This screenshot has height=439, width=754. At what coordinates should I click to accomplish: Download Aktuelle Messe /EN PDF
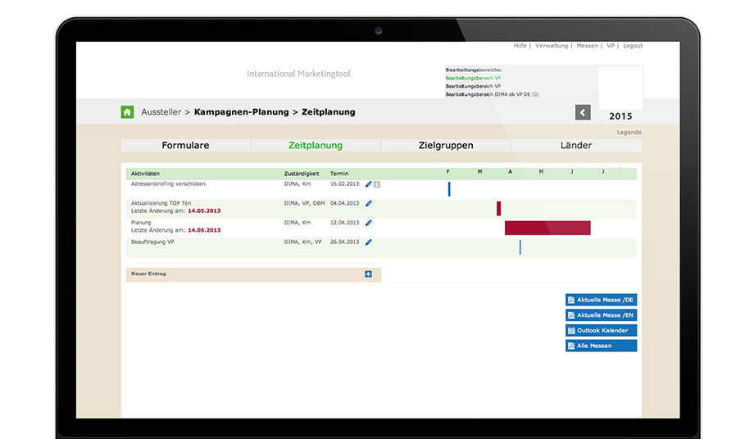click(x=601, y=315)
